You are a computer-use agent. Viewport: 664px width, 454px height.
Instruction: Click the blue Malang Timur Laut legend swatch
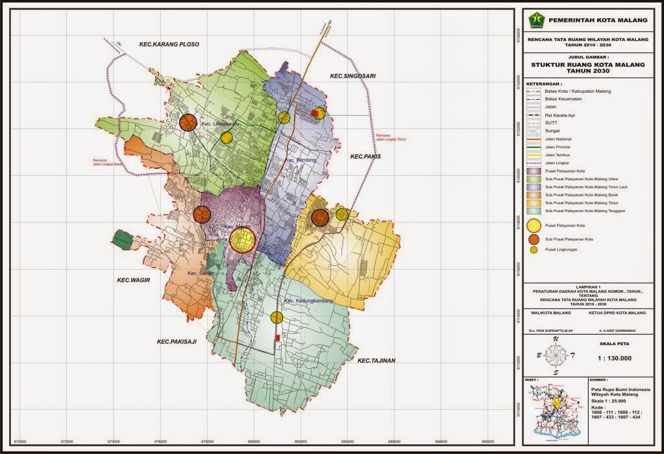(534, 187)
